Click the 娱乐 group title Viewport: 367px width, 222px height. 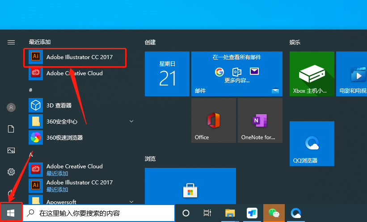point(295,42)
